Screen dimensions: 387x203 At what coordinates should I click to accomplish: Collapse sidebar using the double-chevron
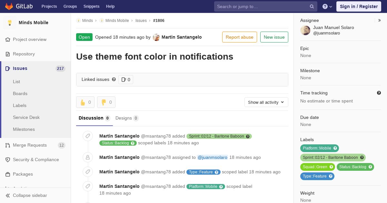8,195
